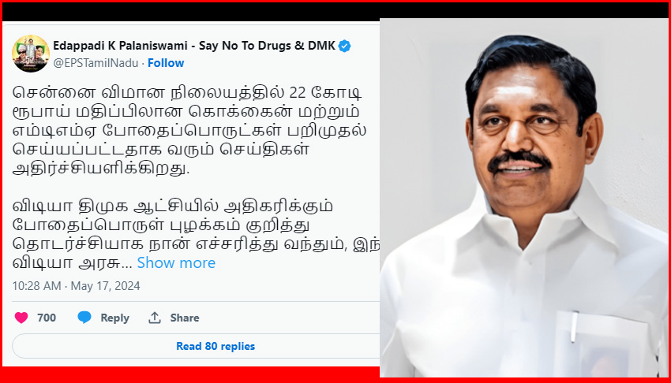Follow the @EPSTamilNadu account
The width and height of the screenshot is (671, 383).
pos(166,63)
